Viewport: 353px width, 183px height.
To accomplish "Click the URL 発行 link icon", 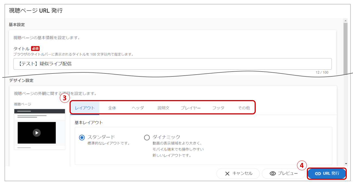I will (x=318, y=174).
